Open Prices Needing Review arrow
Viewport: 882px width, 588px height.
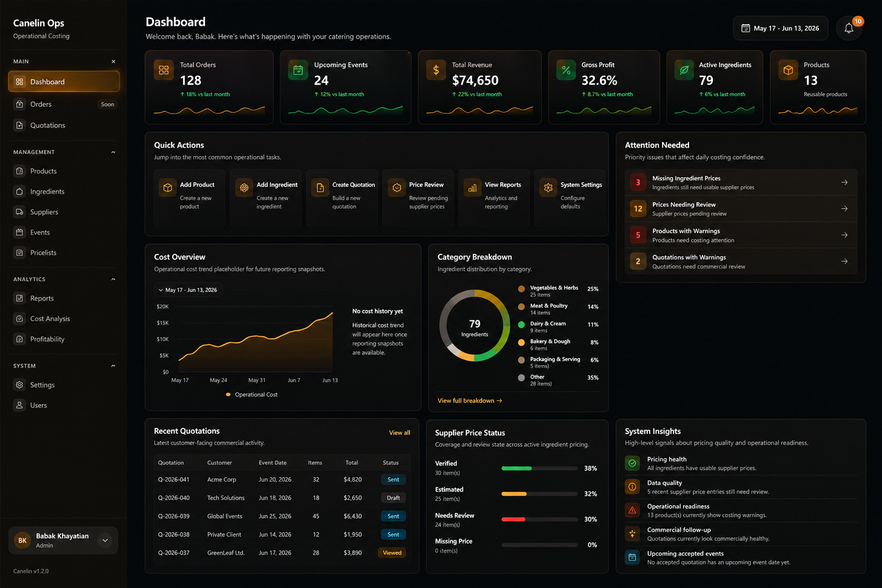844,208
